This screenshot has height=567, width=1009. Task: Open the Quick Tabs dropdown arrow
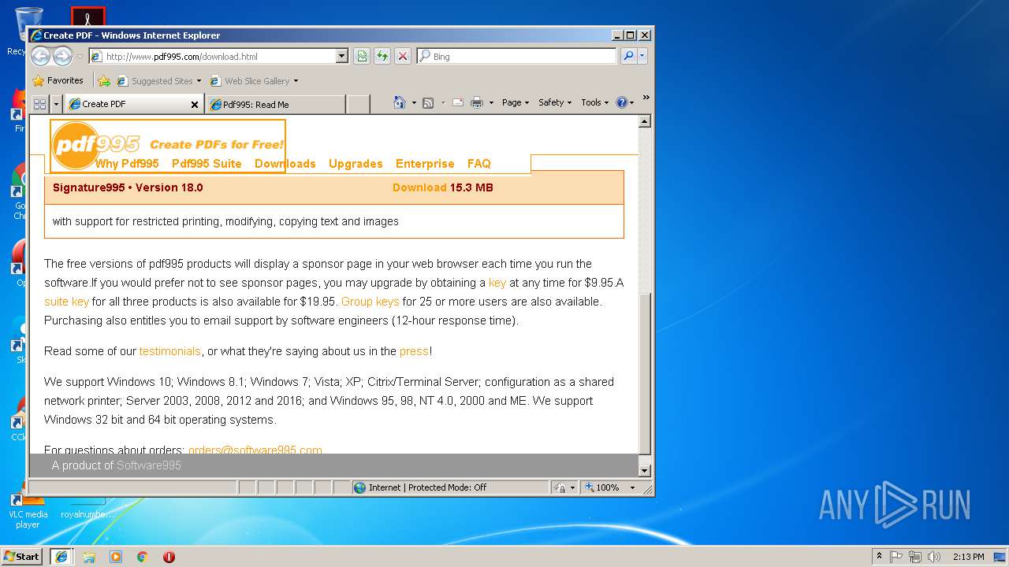(56, 103)
